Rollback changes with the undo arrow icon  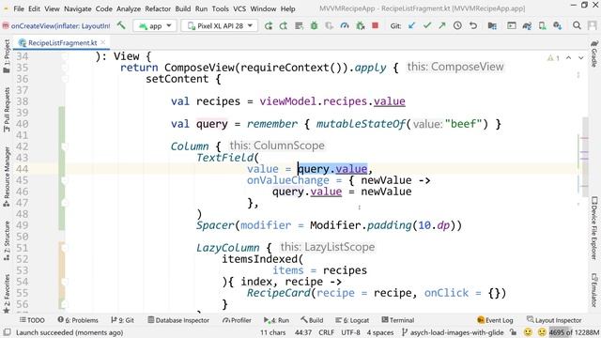tap(473, 25)
